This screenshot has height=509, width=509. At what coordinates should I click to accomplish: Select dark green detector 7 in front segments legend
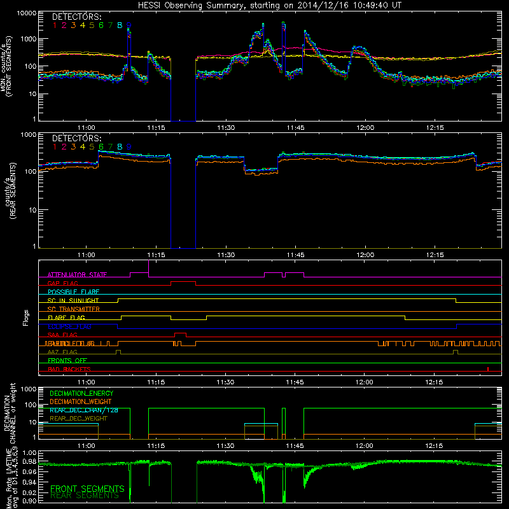110,25
